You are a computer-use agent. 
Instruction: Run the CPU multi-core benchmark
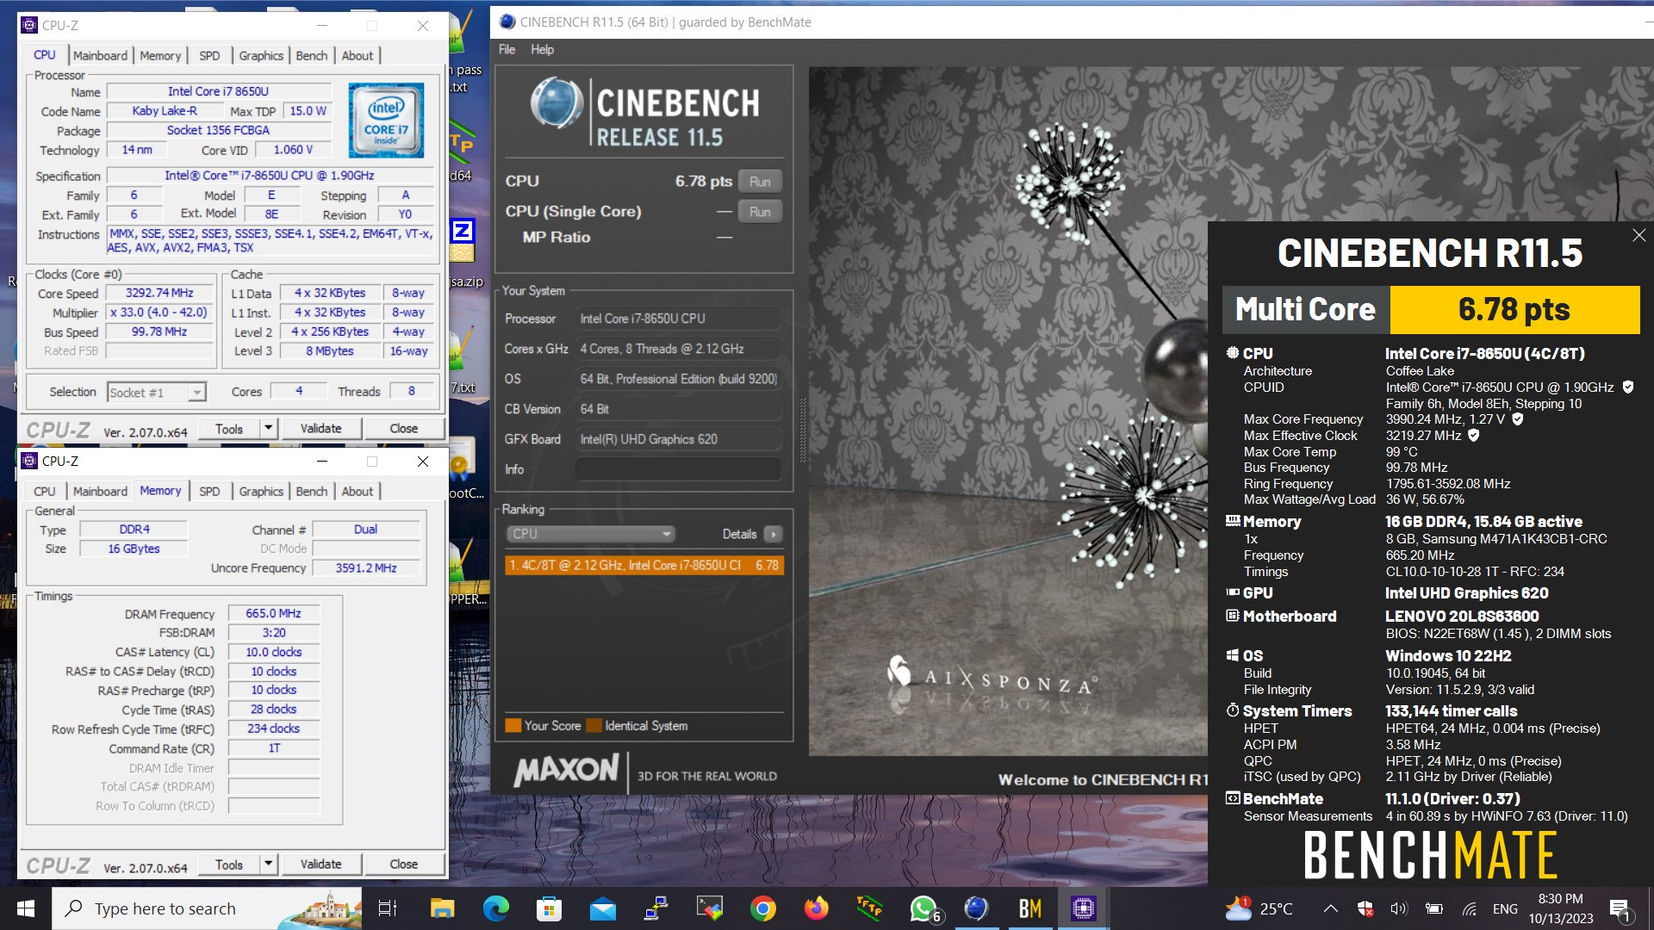click(x=760, y=182)
